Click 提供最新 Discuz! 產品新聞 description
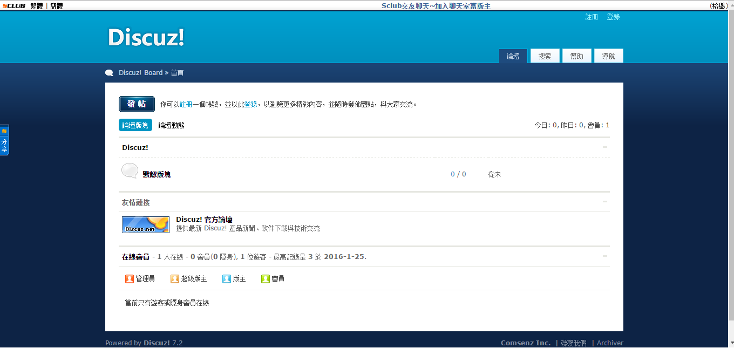Screen dimensions: 734x348 point(248,229)
